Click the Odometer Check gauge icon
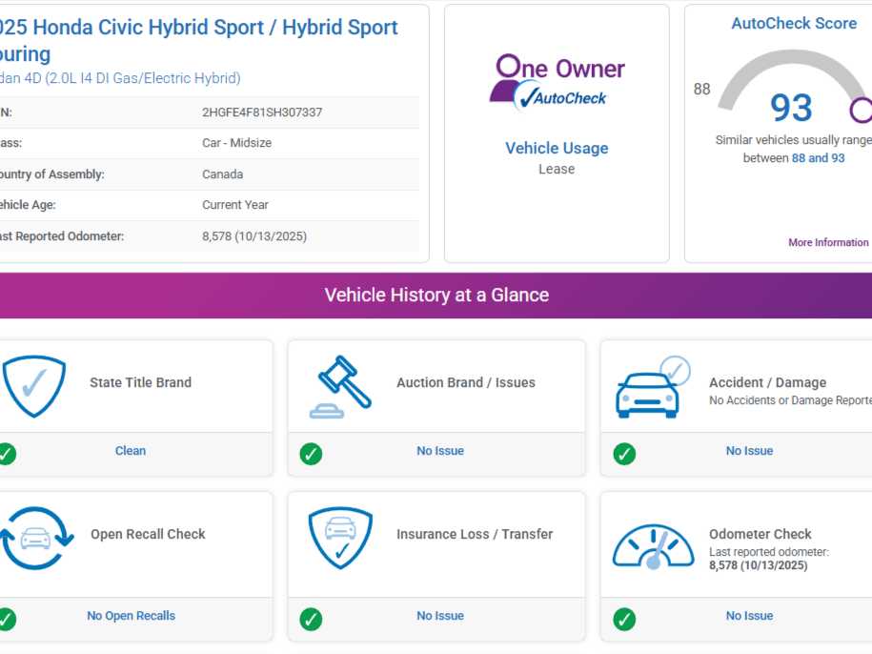This screenshot has height=654, width=872. click(x=653, y=545)
